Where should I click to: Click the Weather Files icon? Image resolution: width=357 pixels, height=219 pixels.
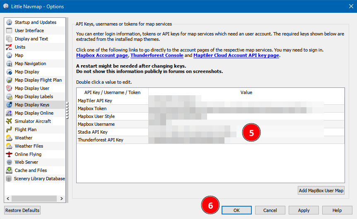click(9, 146)
